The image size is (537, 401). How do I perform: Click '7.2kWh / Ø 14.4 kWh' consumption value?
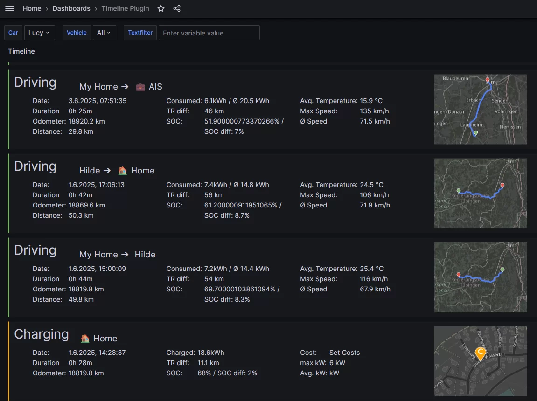[x=237, y=269]
